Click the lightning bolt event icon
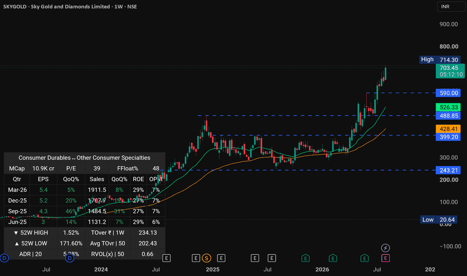467x276 pixels. pyautogui.click(x=385, y=248)
